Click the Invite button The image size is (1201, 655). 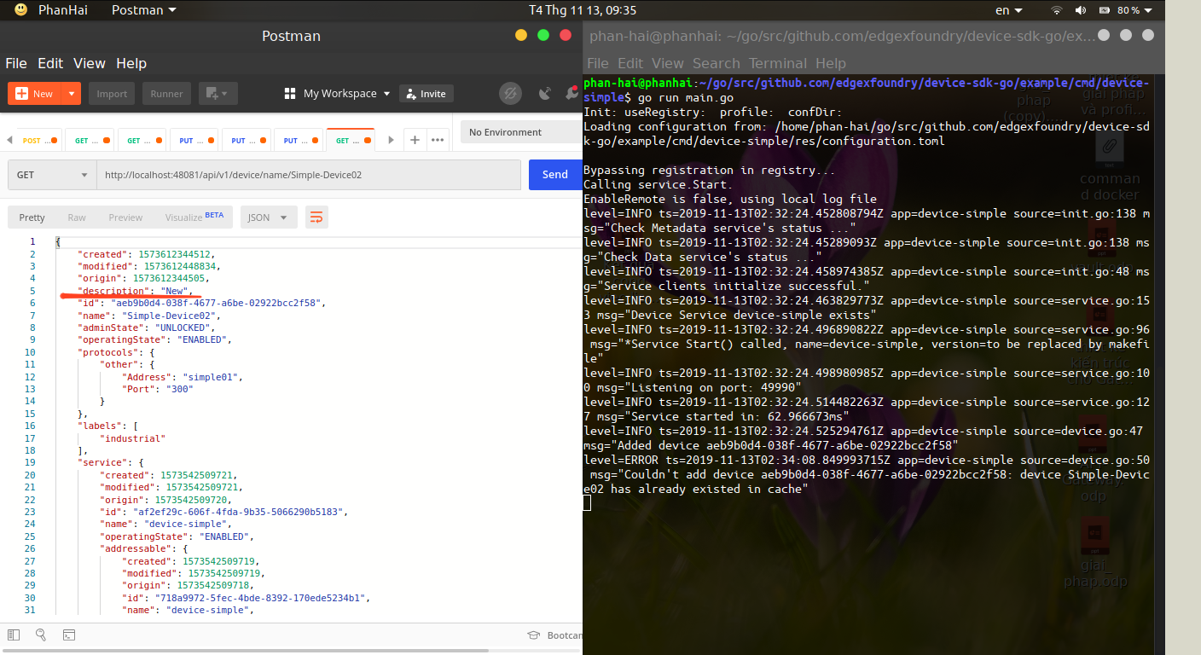pos(426,94)
